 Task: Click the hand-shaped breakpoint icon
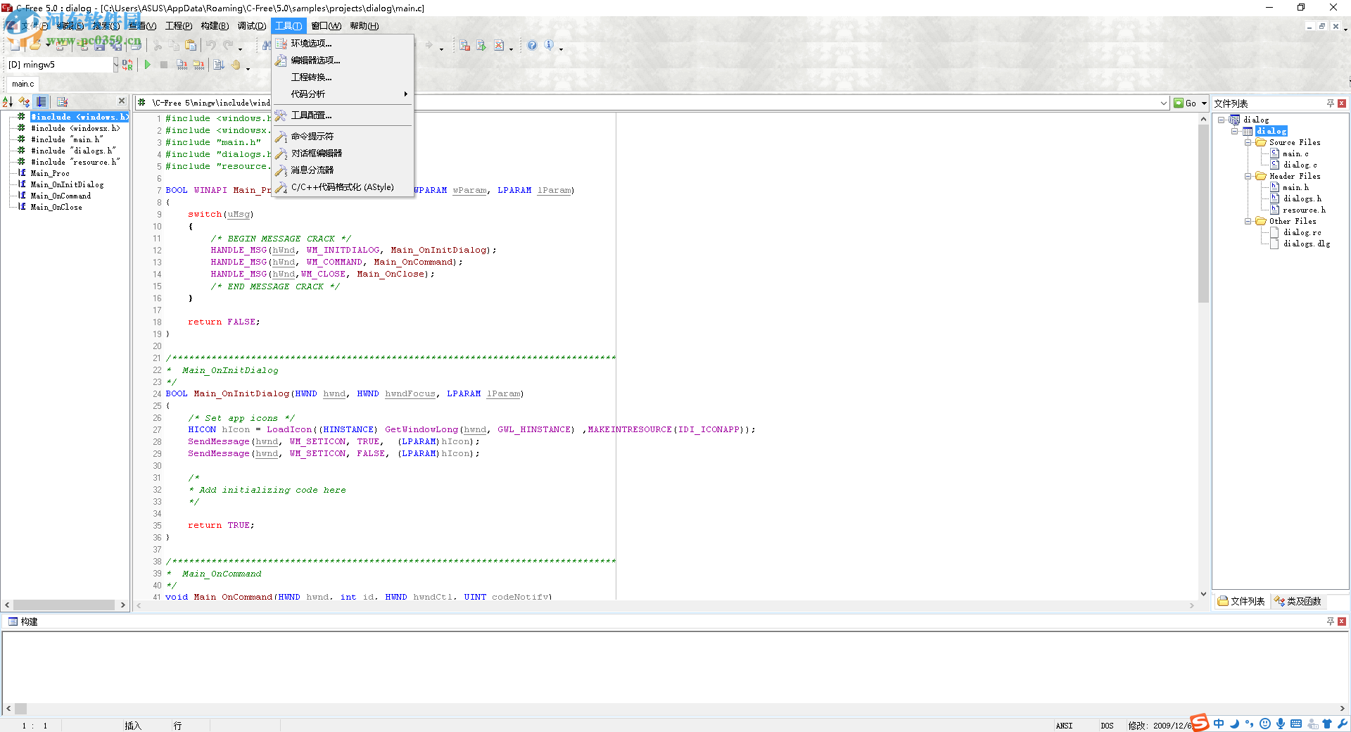(236, 65)
